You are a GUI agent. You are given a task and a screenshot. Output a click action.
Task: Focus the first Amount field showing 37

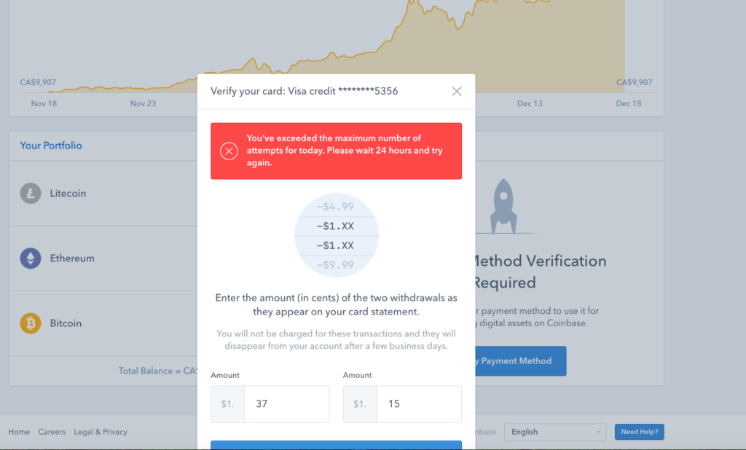click(287, 404)
